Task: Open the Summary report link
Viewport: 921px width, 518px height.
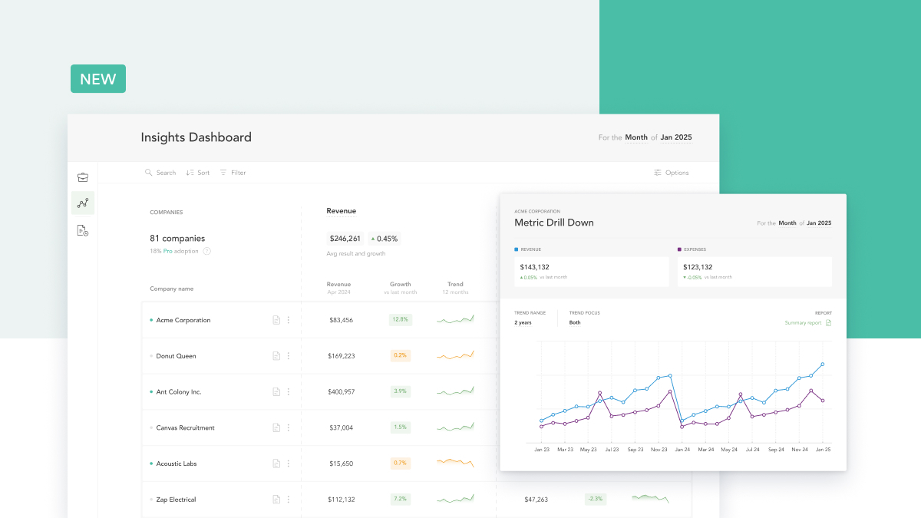Action: 803,323
